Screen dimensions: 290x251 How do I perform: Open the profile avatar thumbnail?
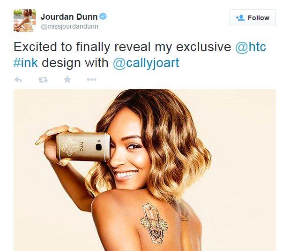click(x=25, y=21)
